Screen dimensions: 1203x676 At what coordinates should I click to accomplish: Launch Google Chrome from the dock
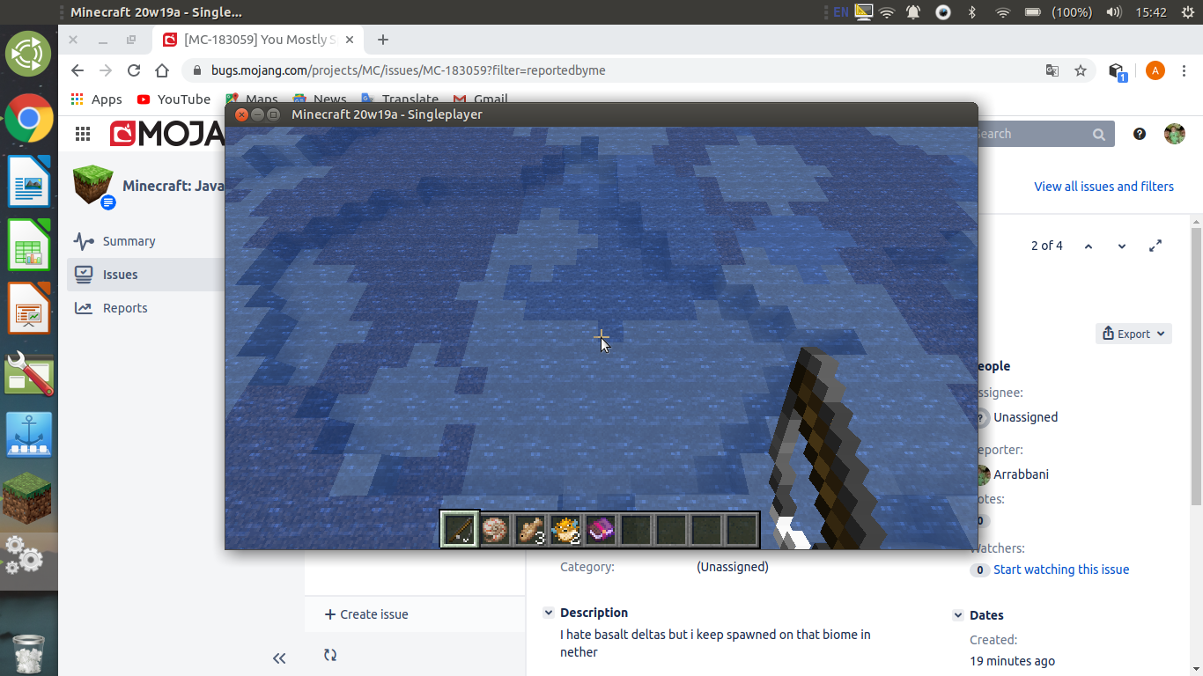click(29, 118)
